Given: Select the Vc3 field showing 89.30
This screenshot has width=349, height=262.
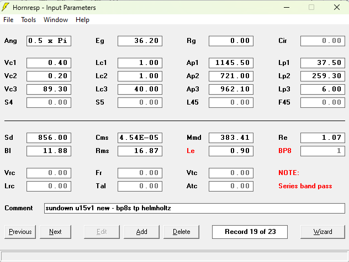Looking at the screenshot, I should [x=49, y=89].
